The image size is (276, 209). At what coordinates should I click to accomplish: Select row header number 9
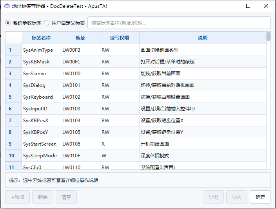(14, 144)
